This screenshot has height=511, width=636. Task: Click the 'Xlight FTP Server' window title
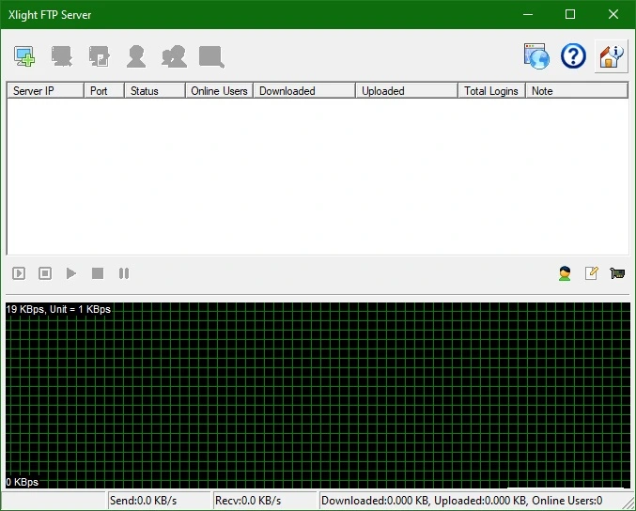pyautogui.click(x=50, y=15)
